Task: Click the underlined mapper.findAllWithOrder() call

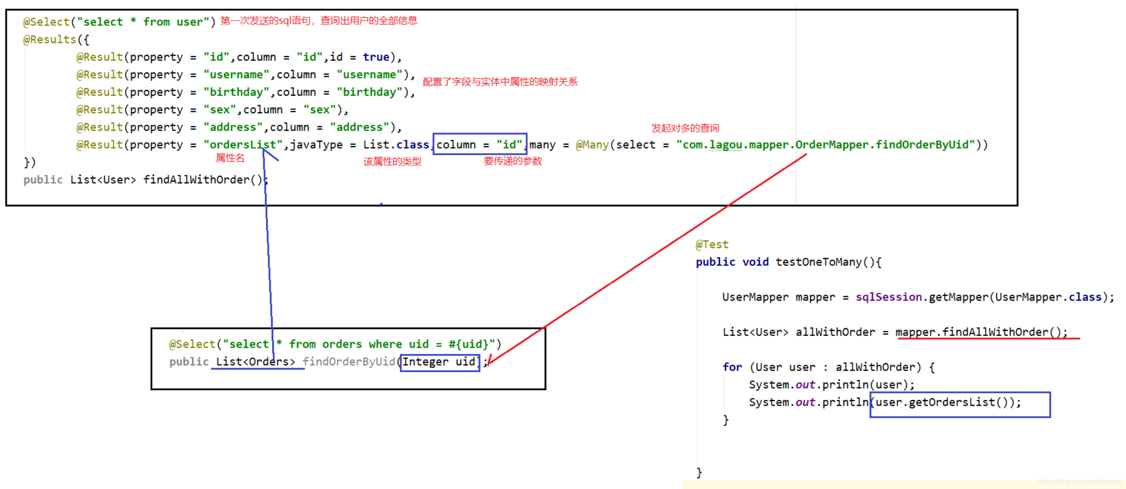Action: tap(980, 332)
